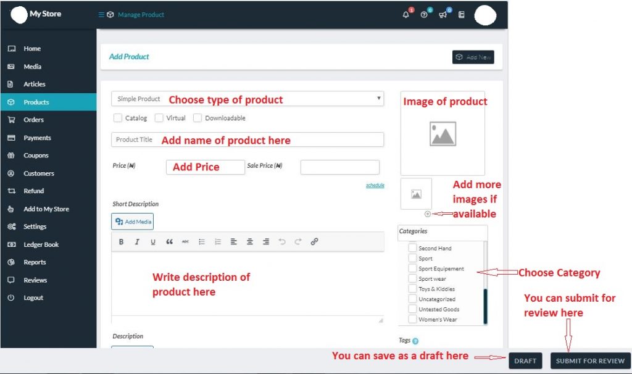The width and height of the screenshot is (632, 374).
Task: Click the Product Title input field
Action: click(247, 139)
